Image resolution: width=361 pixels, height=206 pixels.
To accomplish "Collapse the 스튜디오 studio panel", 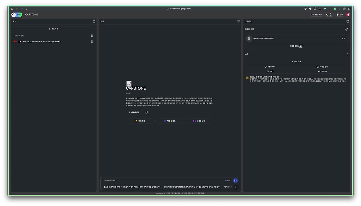I will [348, 21].
